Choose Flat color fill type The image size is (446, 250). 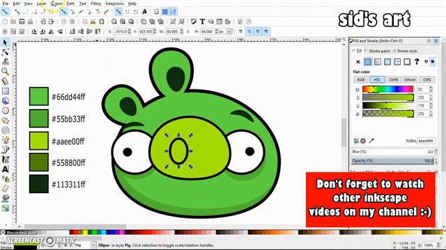coord(368,62)
